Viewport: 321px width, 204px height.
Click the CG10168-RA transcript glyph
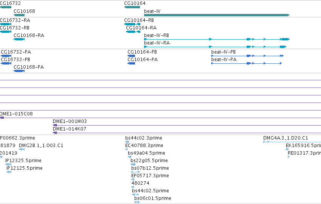coord(19,39)
